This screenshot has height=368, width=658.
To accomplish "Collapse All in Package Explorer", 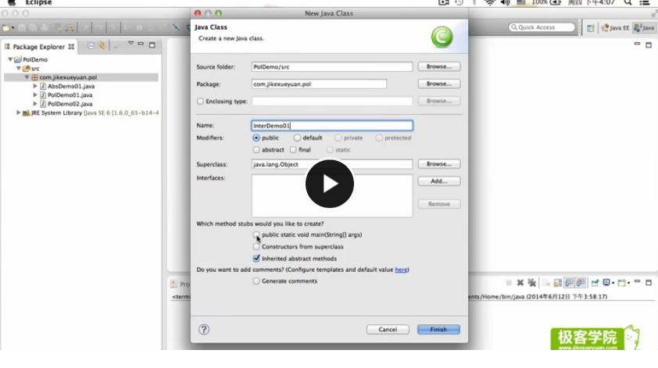I will coord(91,46).
